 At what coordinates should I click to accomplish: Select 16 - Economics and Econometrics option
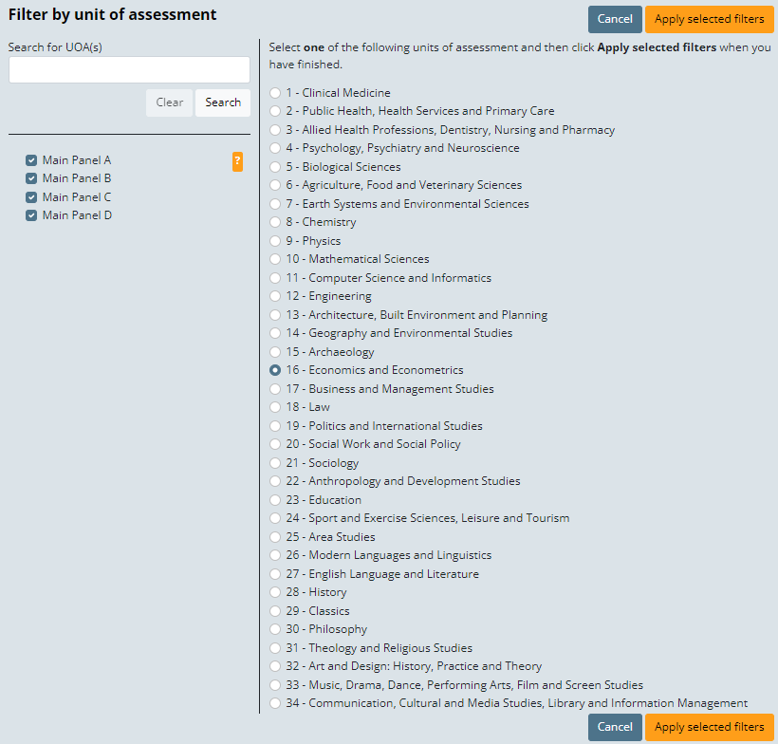pos(275,370)
